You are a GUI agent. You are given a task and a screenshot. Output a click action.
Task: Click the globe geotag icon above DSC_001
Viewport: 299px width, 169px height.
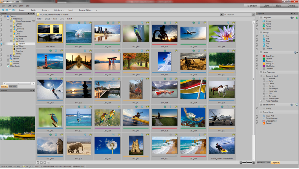pos(79,23)
